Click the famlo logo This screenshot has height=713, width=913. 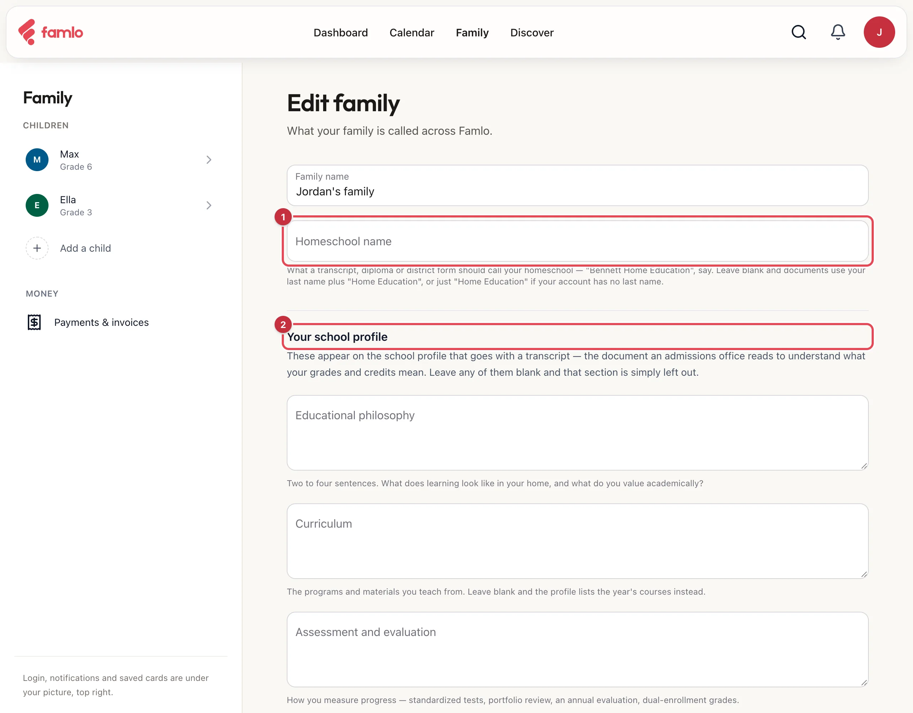point(51,32)
